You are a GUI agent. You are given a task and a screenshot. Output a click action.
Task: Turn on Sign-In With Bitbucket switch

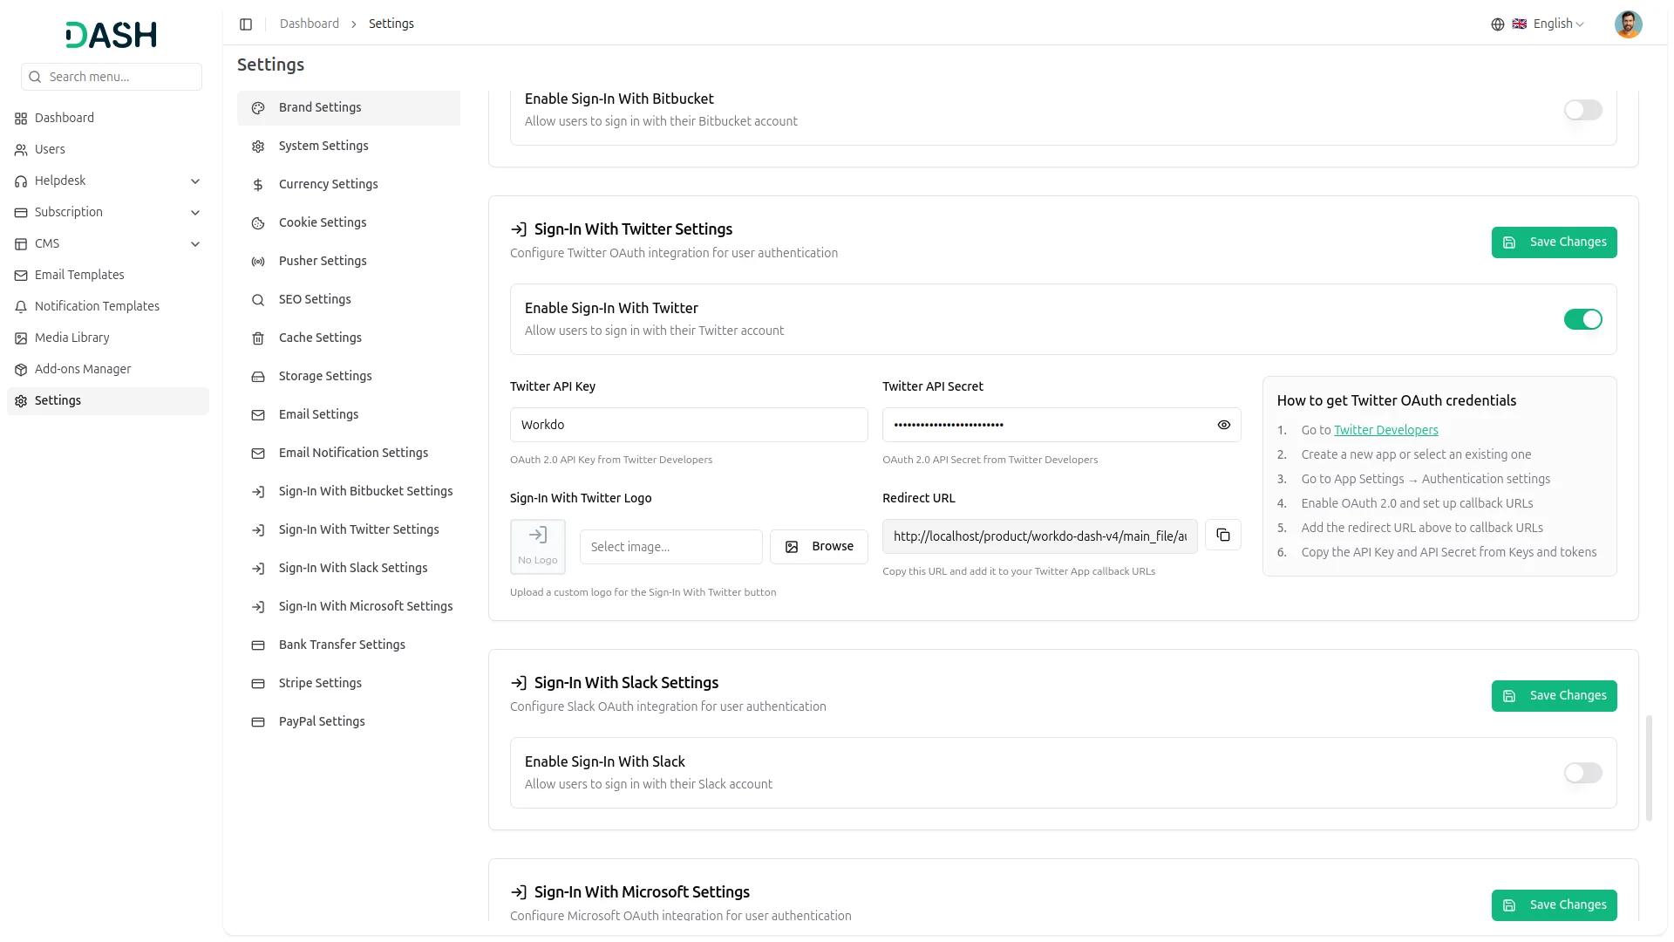click(1582, 110)
